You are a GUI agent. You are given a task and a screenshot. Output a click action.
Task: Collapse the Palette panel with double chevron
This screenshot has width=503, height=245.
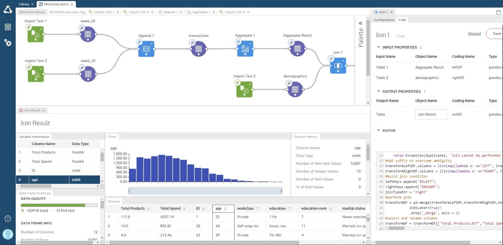click(x=361, y=23)
